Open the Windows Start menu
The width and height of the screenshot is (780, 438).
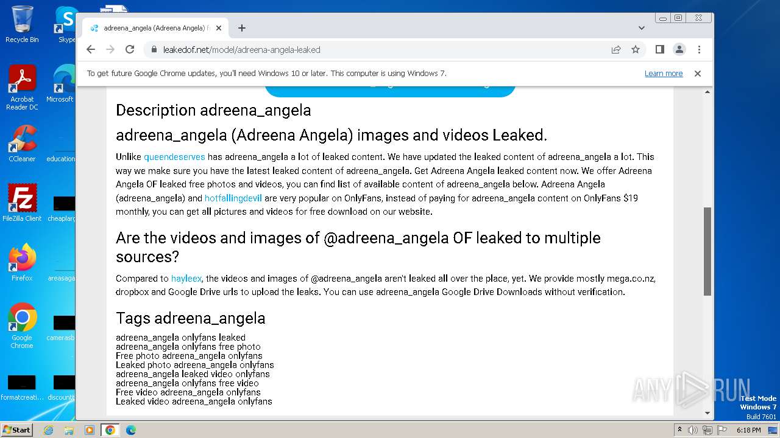(17, 430)
